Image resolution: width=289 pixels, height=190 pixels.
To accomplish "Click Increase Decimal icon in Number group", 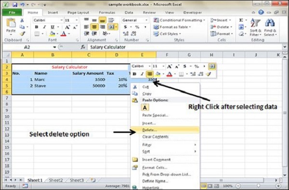I will pyautogui.click(x=126, y=34).
